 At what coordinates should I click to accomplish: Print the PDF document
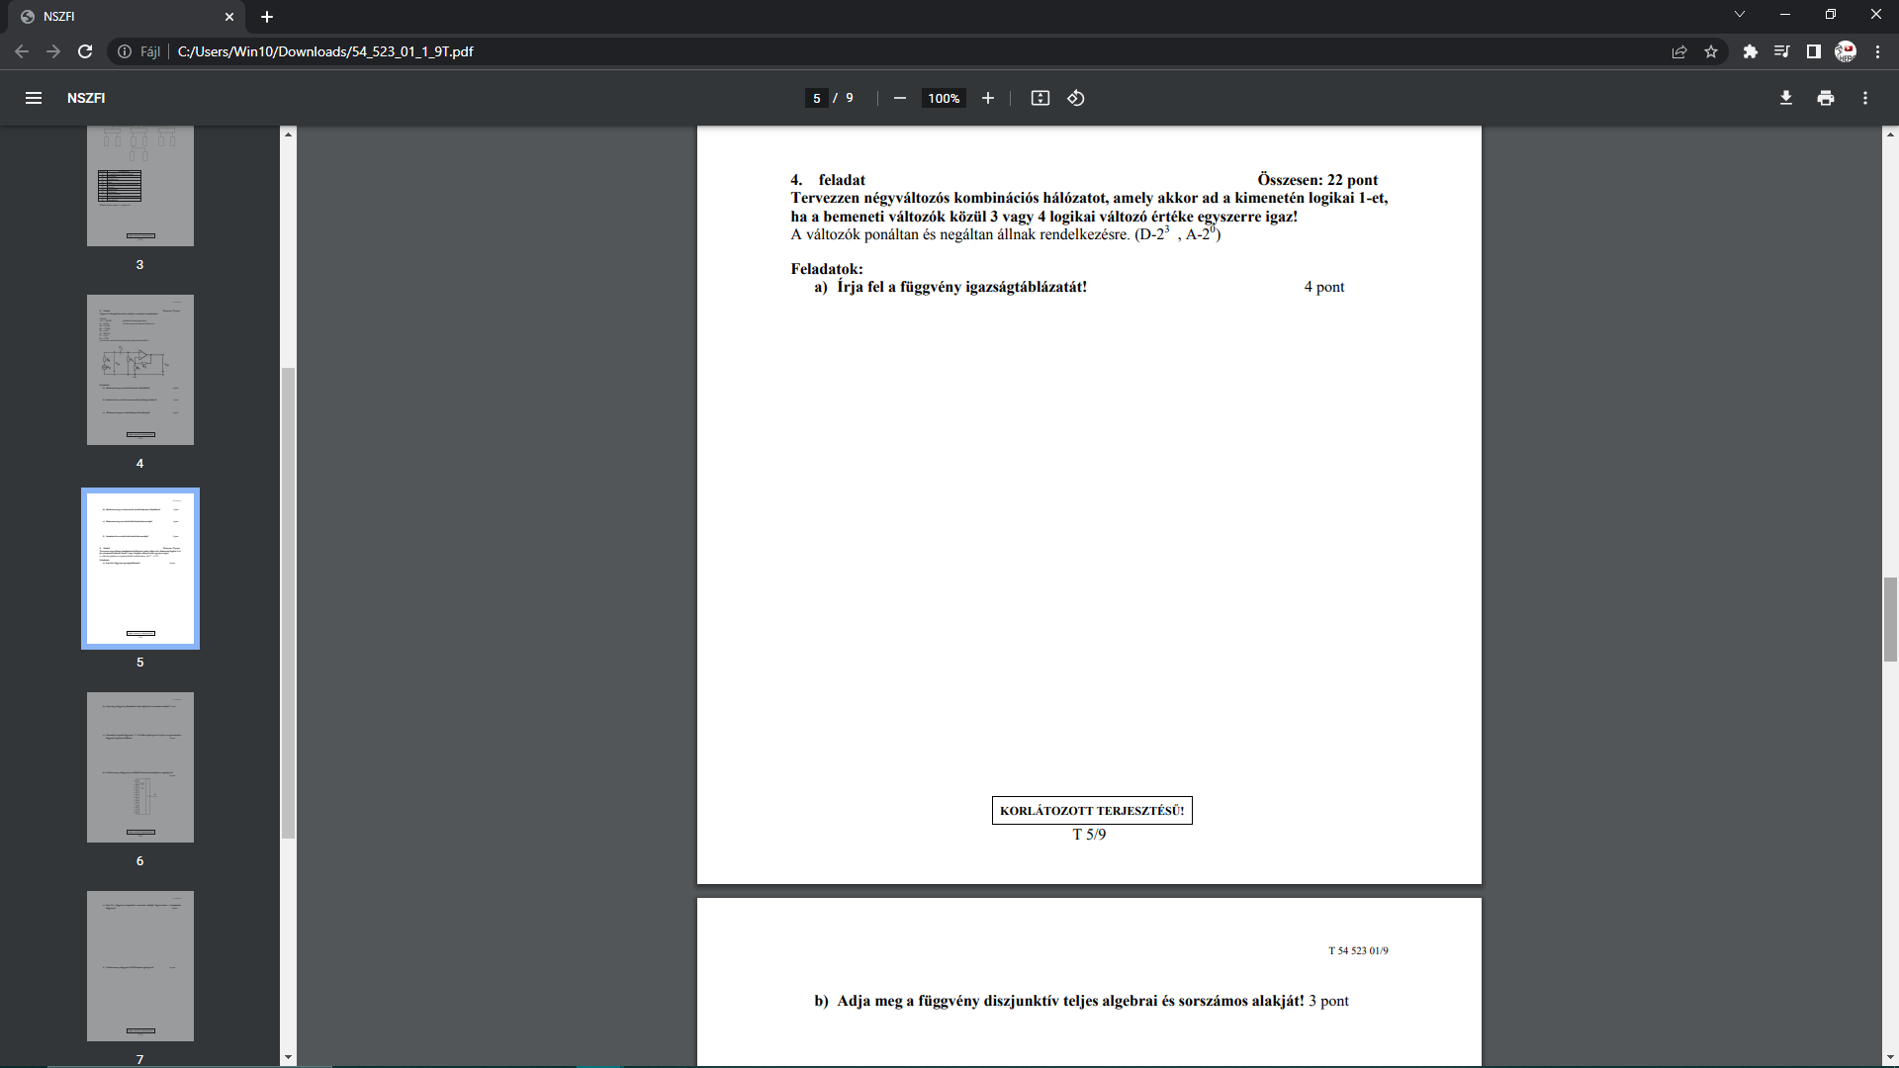pyautogui.click(x=1825, y=98)
